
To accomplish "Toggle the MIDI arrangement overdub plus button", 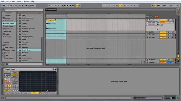I will tap(73, 5).
